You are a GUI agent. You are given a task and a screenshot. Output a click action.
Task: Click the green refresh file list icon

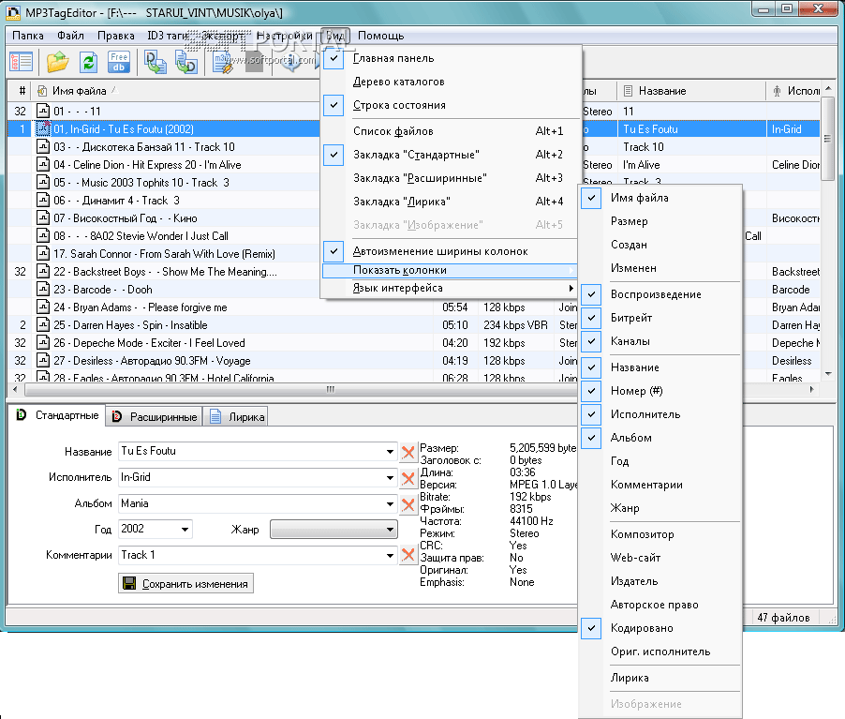(88, 62)
